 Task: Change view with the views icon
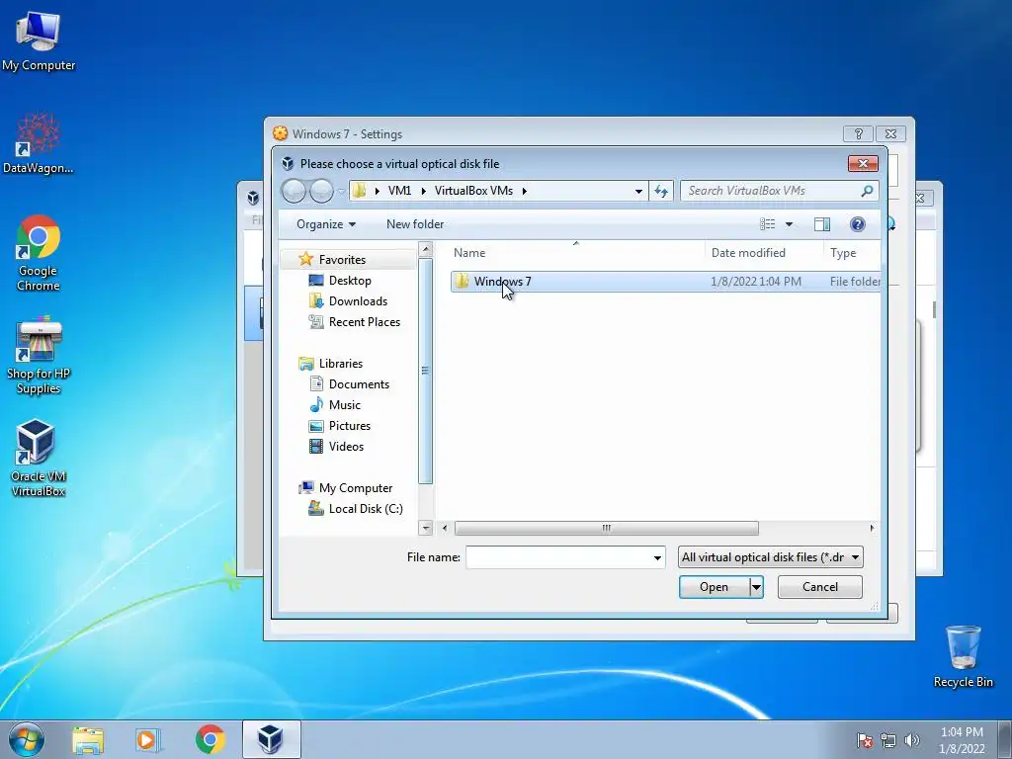tap(767, 224)
